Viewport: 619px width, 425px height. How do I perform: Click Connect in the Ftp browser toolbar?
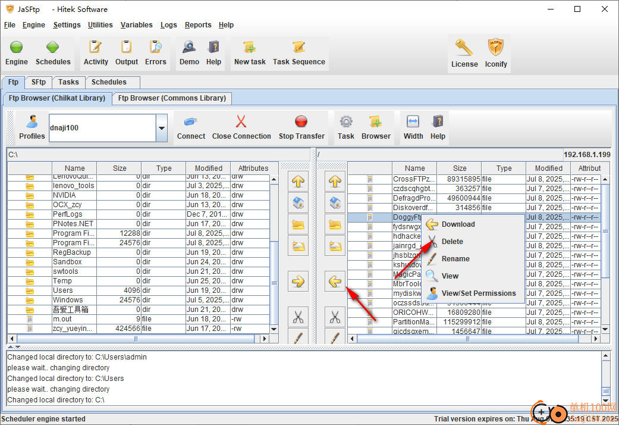[x=191, y=127]
